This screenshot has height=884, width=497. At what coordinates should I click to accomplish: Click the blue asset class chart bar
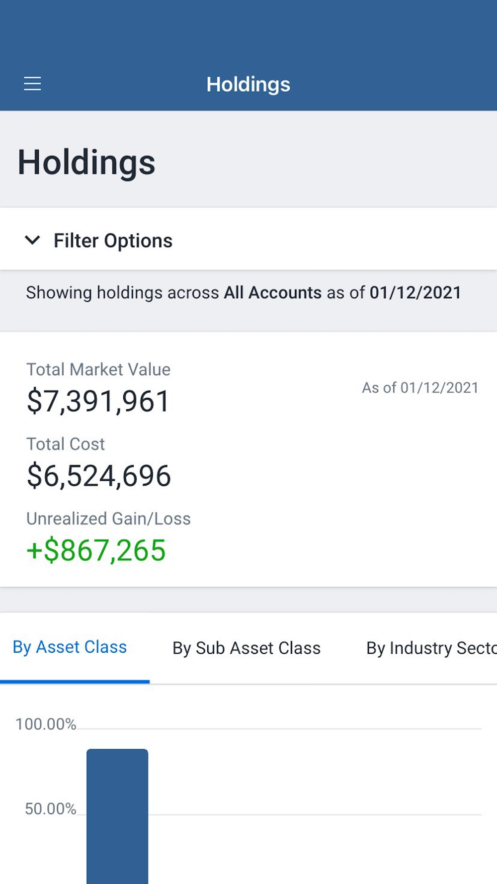tap(117, 815)
